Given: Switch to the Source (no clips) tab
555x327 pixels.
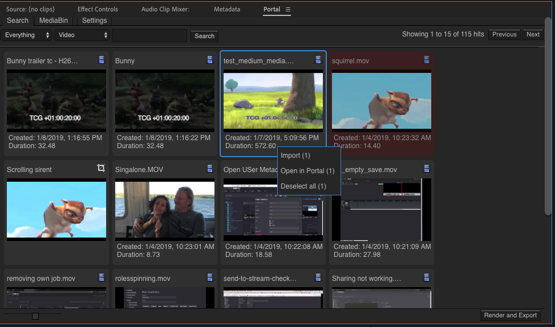Looking at the screenshot, I should coord(30,9).
